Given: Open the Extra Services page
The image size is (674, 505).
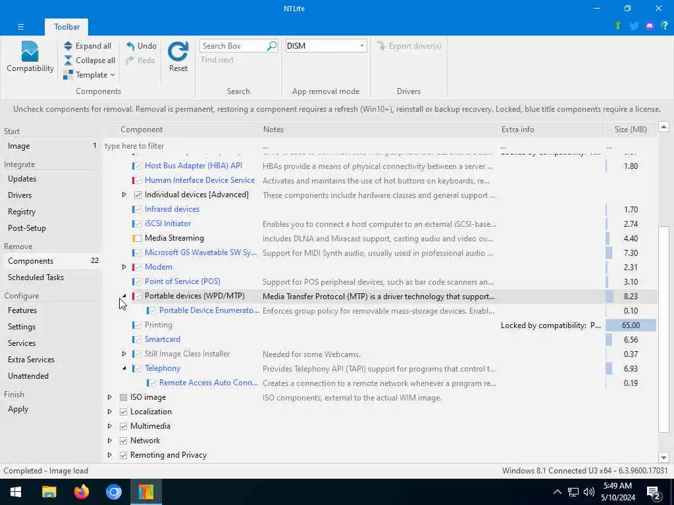Looking at the screenshot, I should coord(51,360).
